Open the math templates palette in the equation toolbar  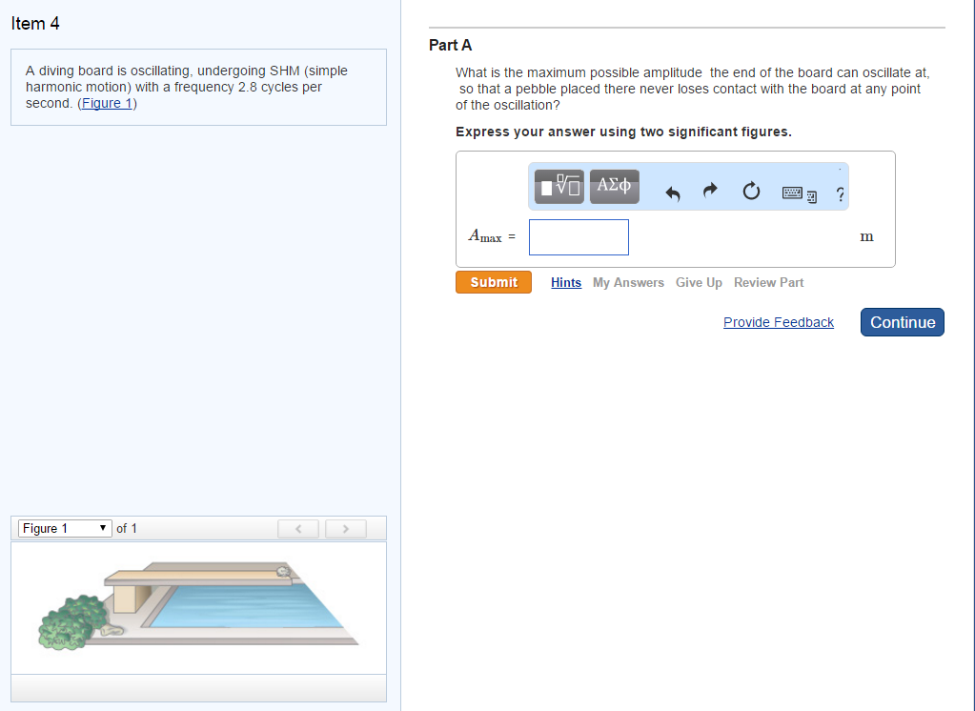click(x=558, y=186)
